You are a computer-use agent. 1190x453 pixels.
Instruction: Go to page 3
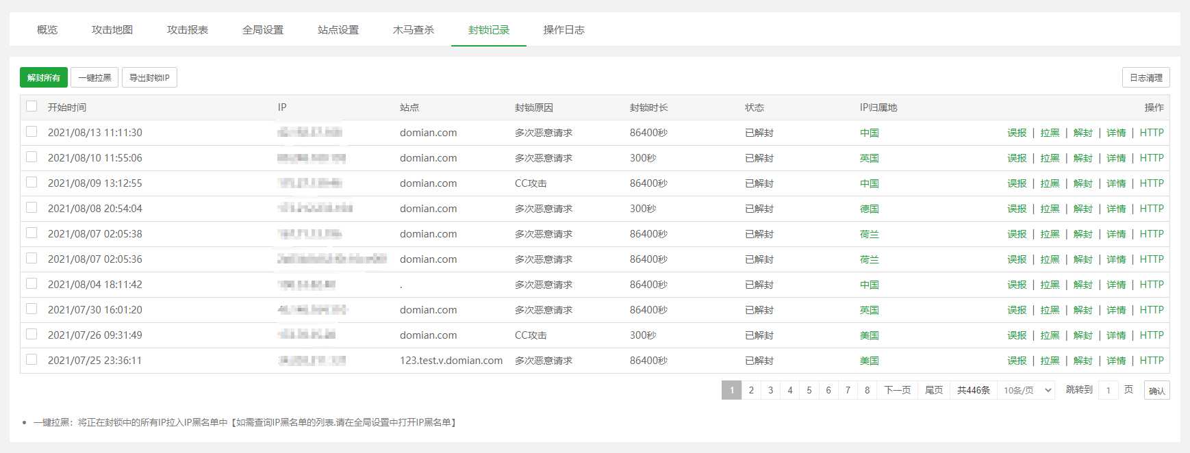pos(770,390)
